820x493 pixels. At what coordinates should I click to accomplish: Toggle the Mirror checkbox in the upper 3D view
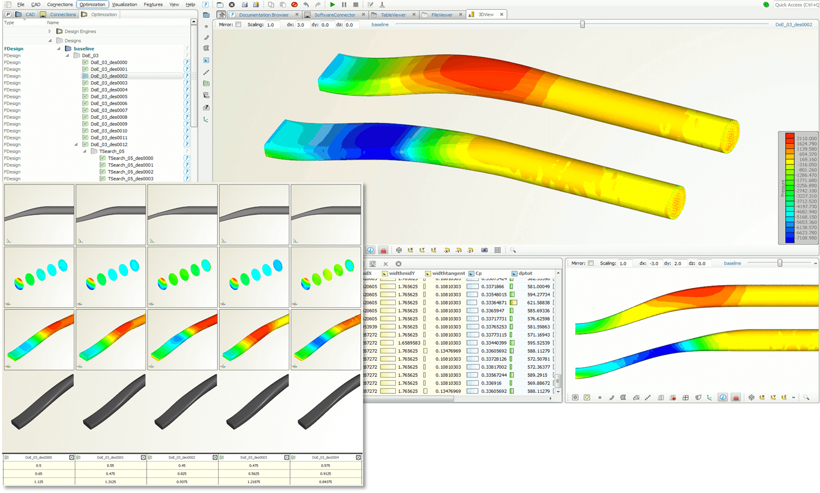tap(238, 25)
